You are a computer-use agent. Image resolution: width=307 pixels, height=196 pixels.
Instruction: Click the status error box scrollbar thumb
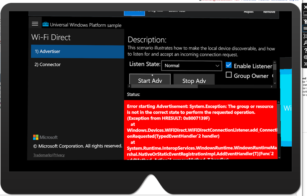[279, 119]
